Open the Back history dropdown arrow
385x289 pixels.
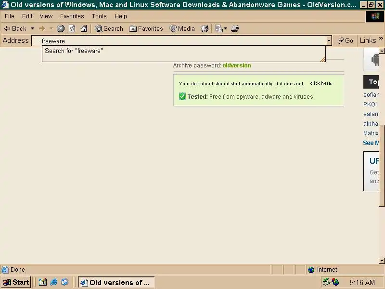point(32,28)
